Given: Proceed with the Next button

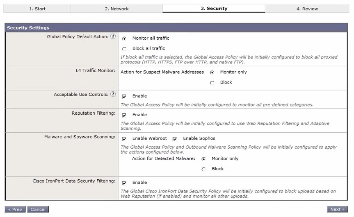Looking at the screenshot, I should pos(337,209).
